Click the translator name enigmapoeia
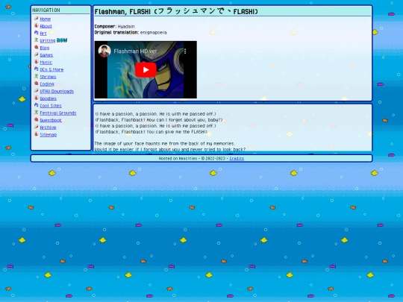Image resolution: width=403 pixels, height=302 pixels. tap(154, 33)
